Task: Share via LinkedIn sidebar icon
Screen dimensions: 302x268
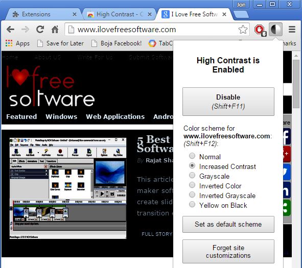Action: click(287, 190)
